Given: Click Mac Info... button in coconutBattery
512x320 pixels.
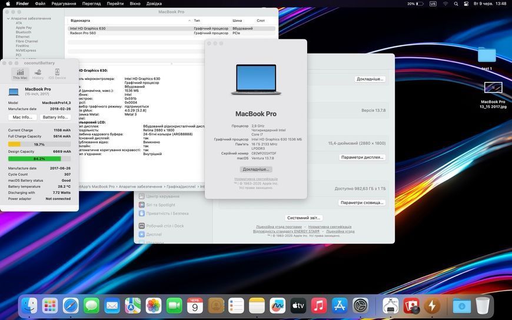Looking at the screenshot, I should point(22,117).
